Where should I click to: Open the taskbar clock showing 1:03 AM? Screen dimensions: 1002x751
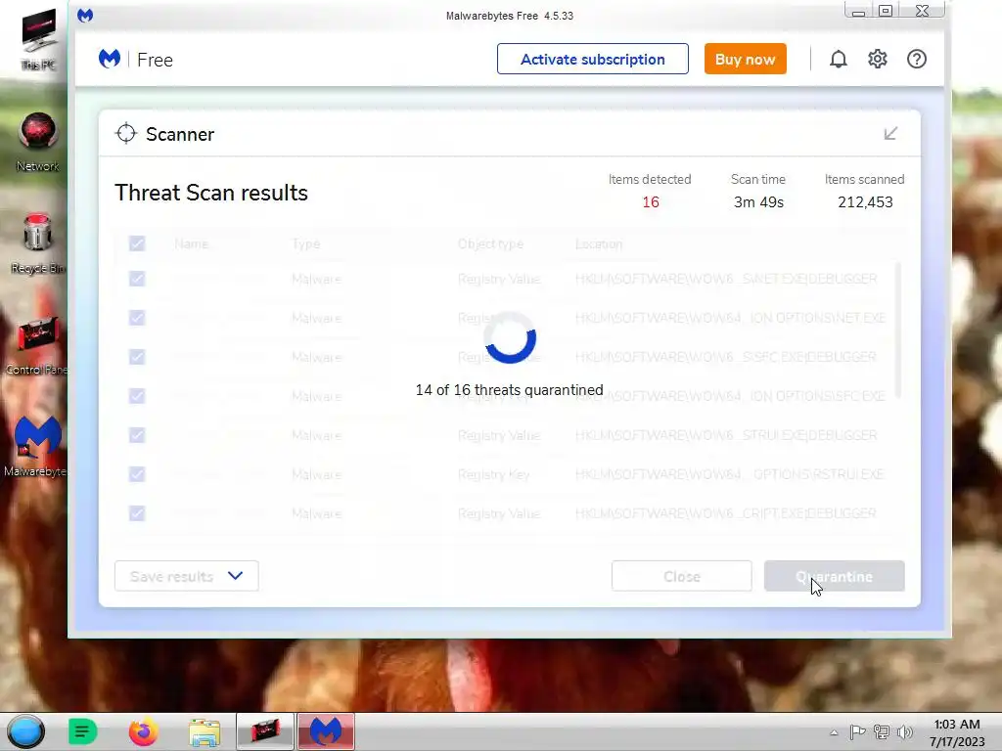click(x=957, y=732)
